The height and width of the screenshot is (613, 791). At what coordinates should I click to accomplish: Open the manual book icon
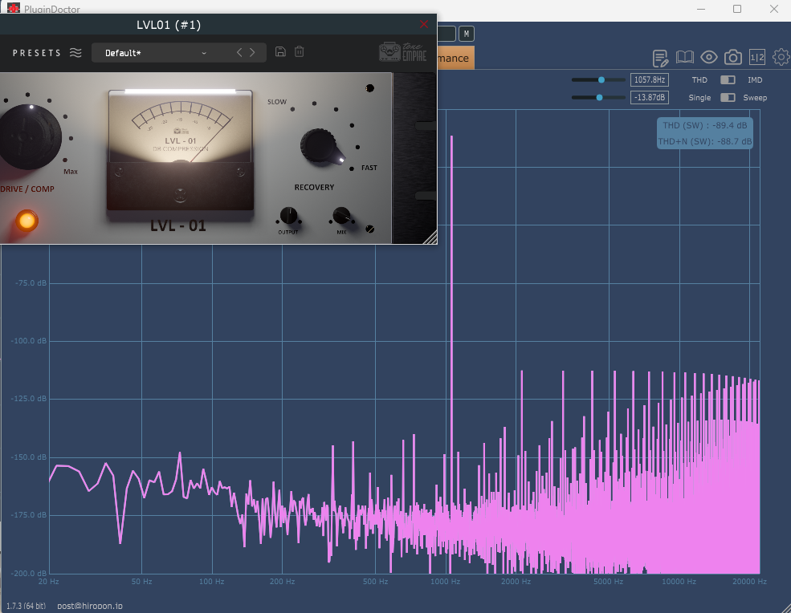(x=684, y=58)
